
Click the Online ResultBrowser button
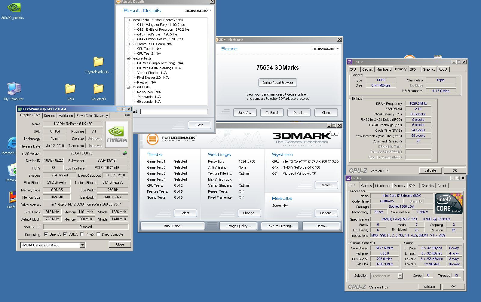click(278, 83)
